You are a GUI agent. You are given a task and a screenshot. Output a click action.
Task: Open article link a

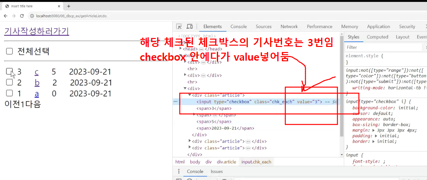click(x=37, y=94)
